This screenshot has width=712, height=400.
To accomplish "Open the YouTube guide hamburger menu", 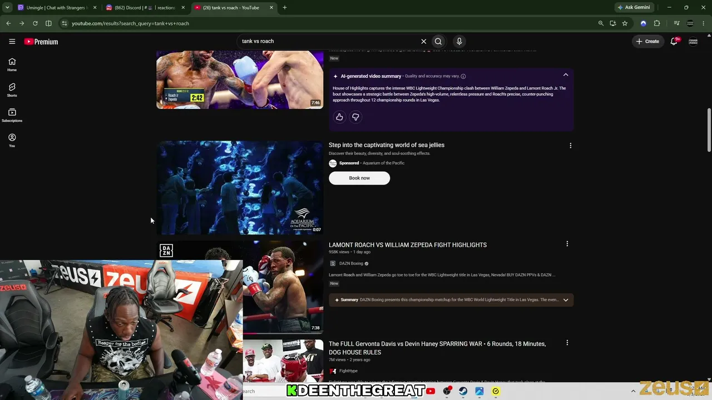I will pyautogui.click(x=12, y=41).
